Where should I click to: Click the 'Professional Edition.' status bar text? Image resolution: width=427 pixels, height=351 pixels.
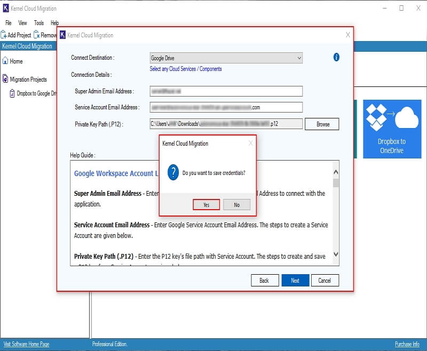click(x=110, y=344)
